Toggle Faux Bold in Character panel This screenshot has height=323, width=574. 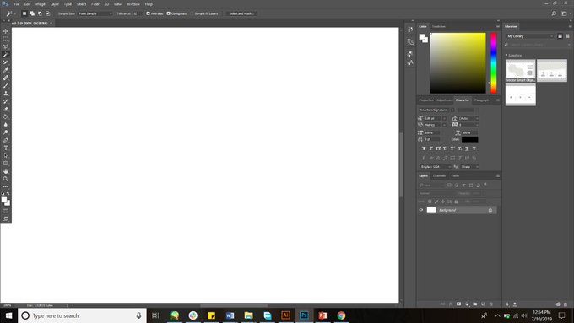pyautogui.click(x=424, y=148)
